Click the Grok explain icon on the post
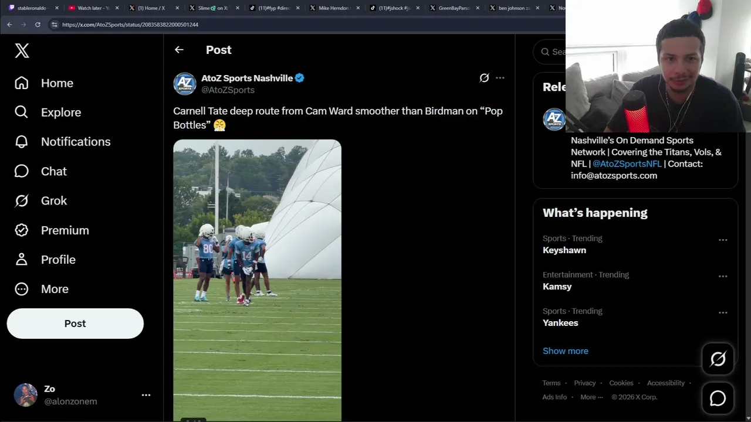This screenshot has height=422, width=751. (484, 78)
